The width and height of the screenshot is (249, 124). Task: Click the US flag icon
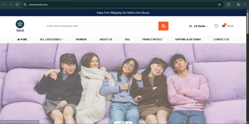pos(191,26)
